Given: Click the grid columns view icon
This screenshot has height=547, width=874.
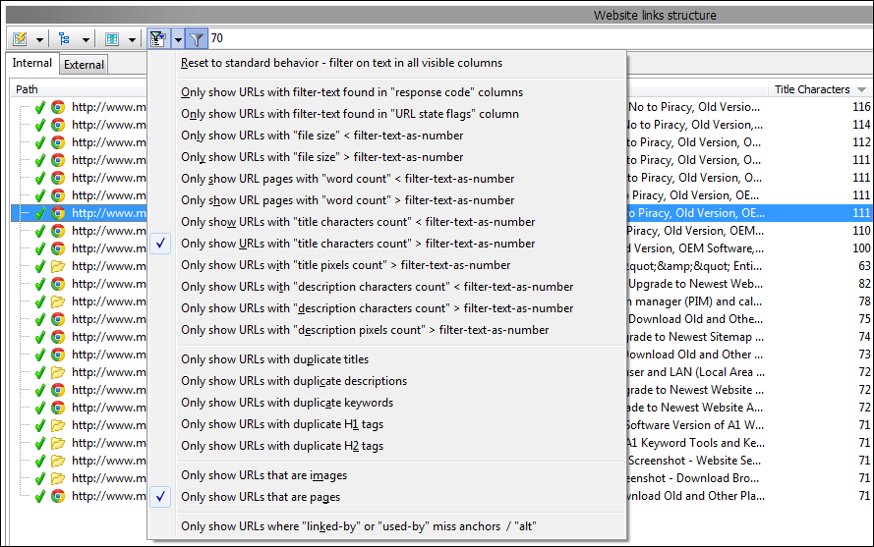Looking at the screenshot, I should [x=112, y=39].
